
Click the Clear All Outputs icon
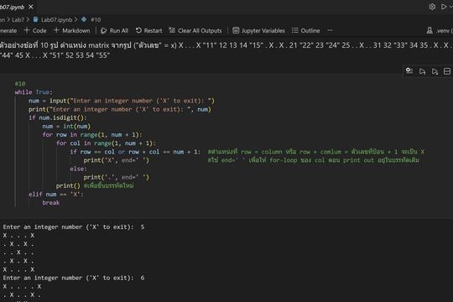[172, 30]
